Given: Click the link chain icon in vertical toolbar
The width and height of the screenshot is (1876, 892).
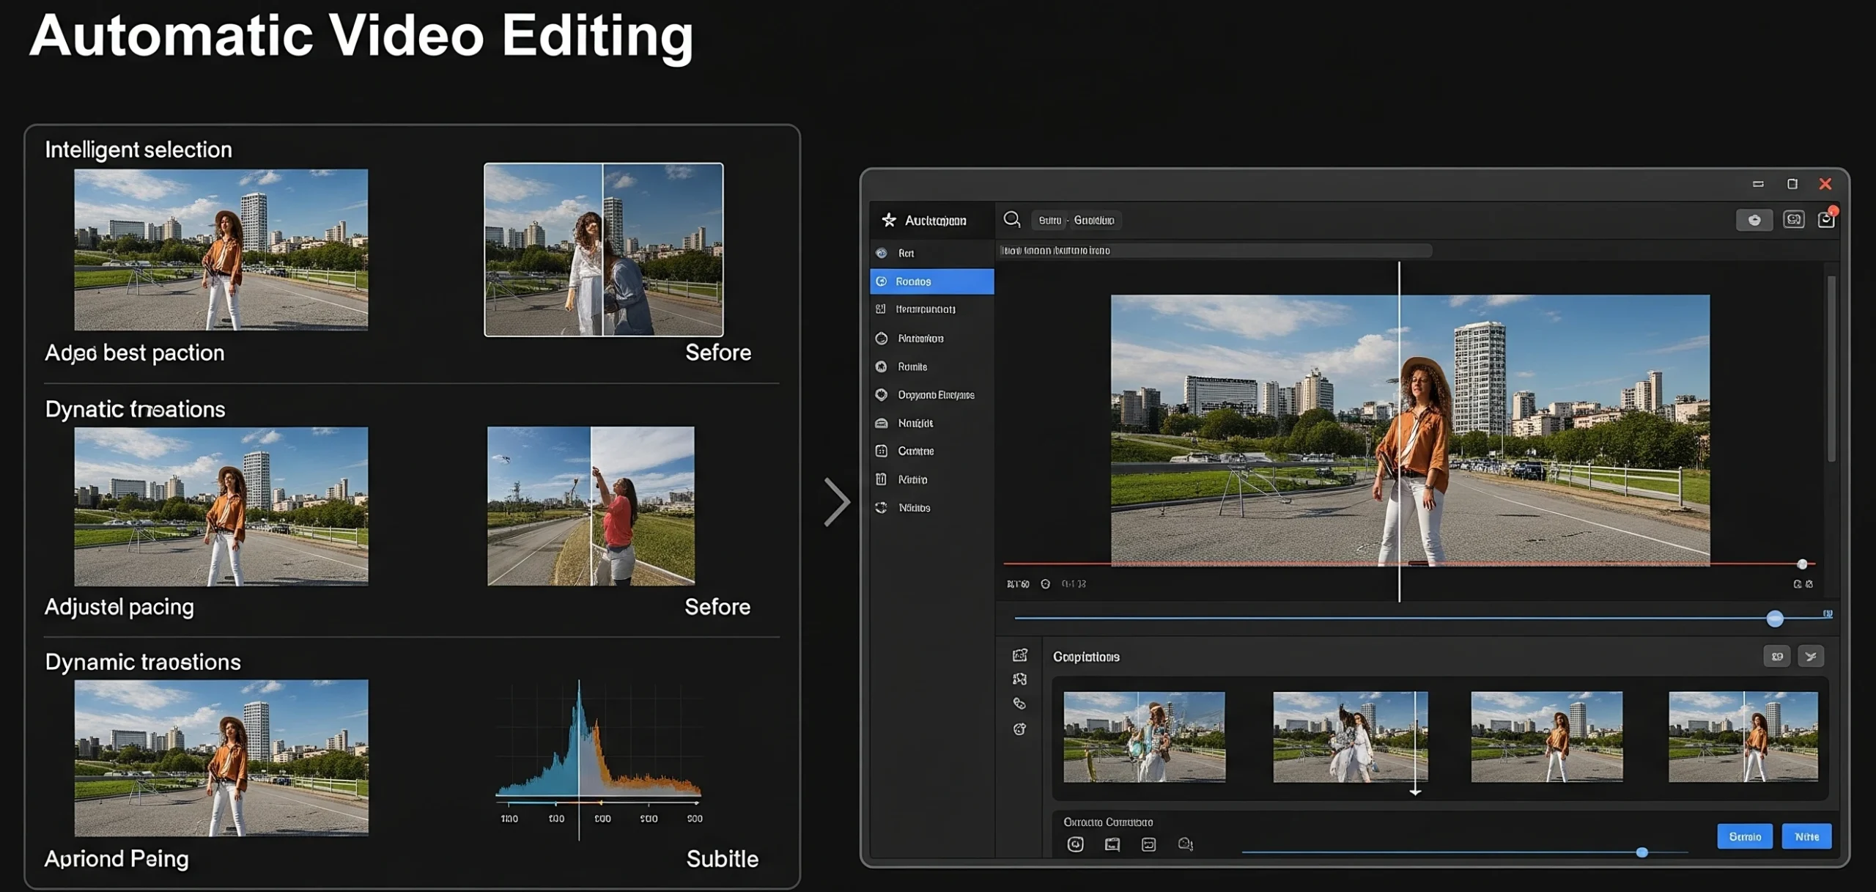Looking at the screenshot, I should [x=1019, y=704].
